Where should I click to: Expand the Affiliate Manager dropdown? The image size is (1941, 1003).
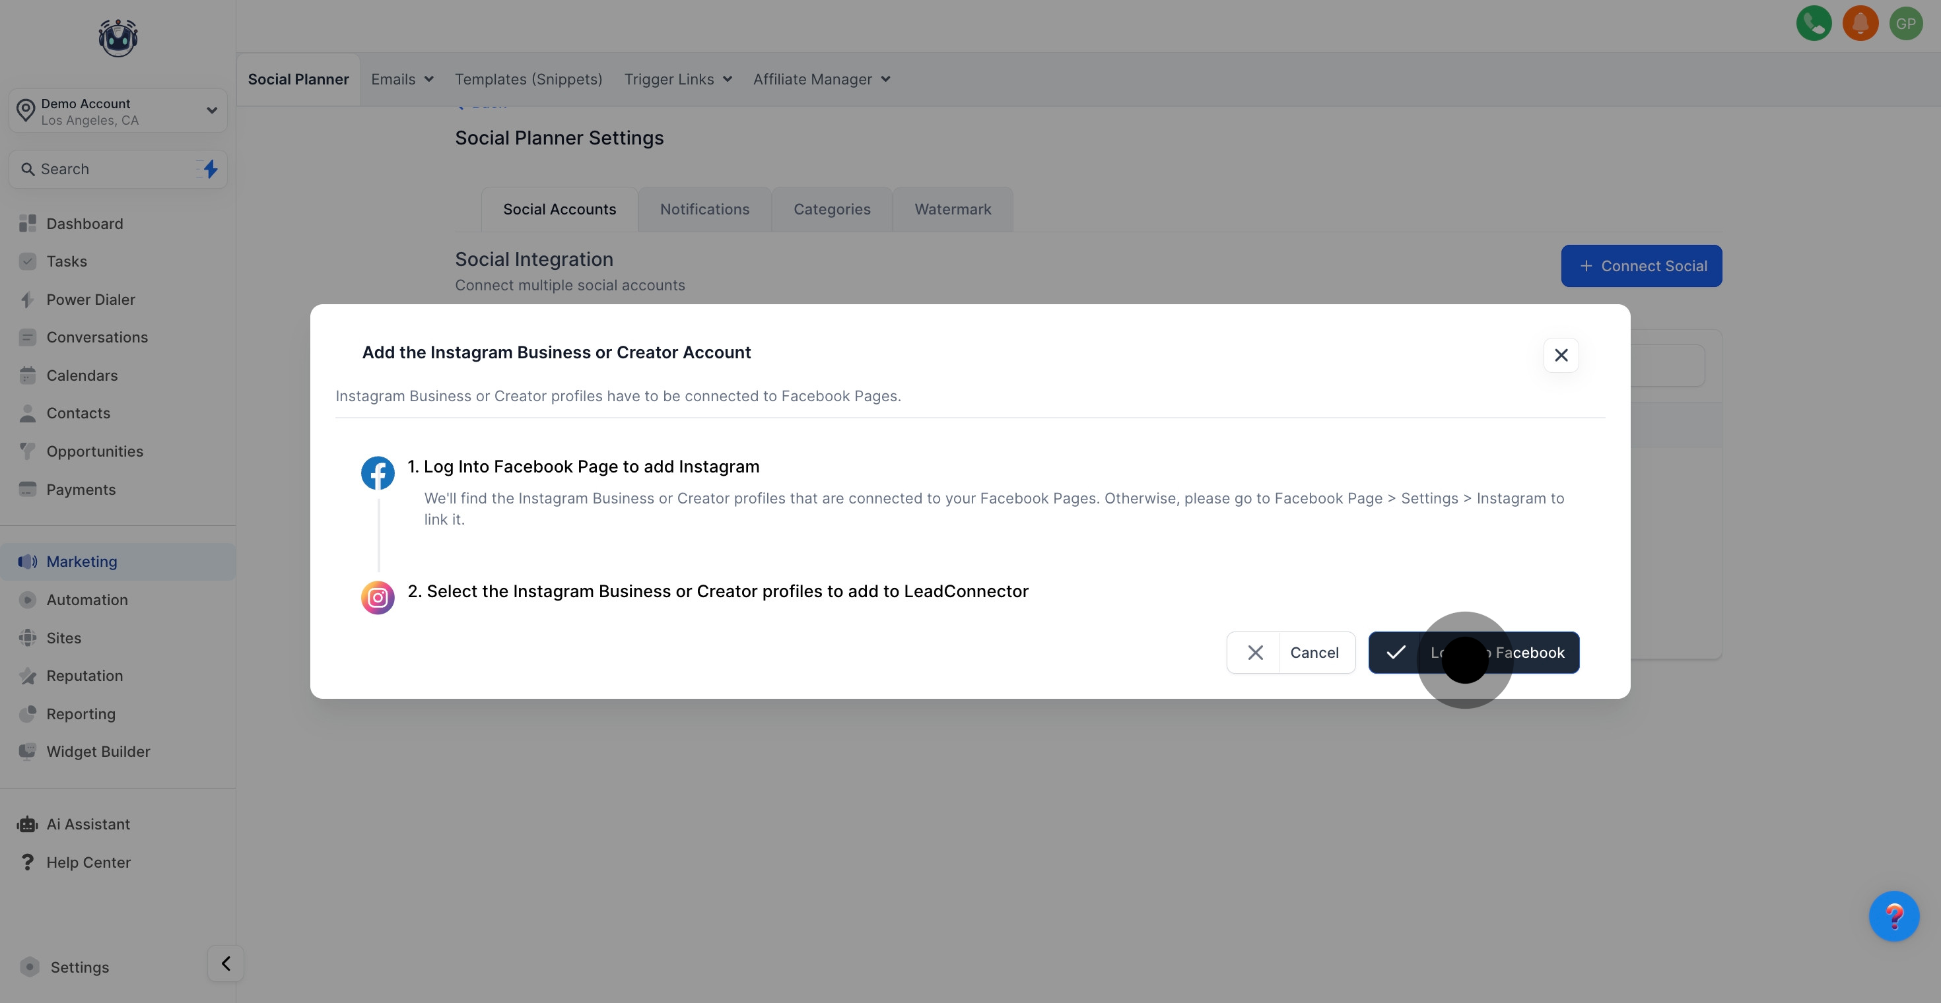coord(821,79)
